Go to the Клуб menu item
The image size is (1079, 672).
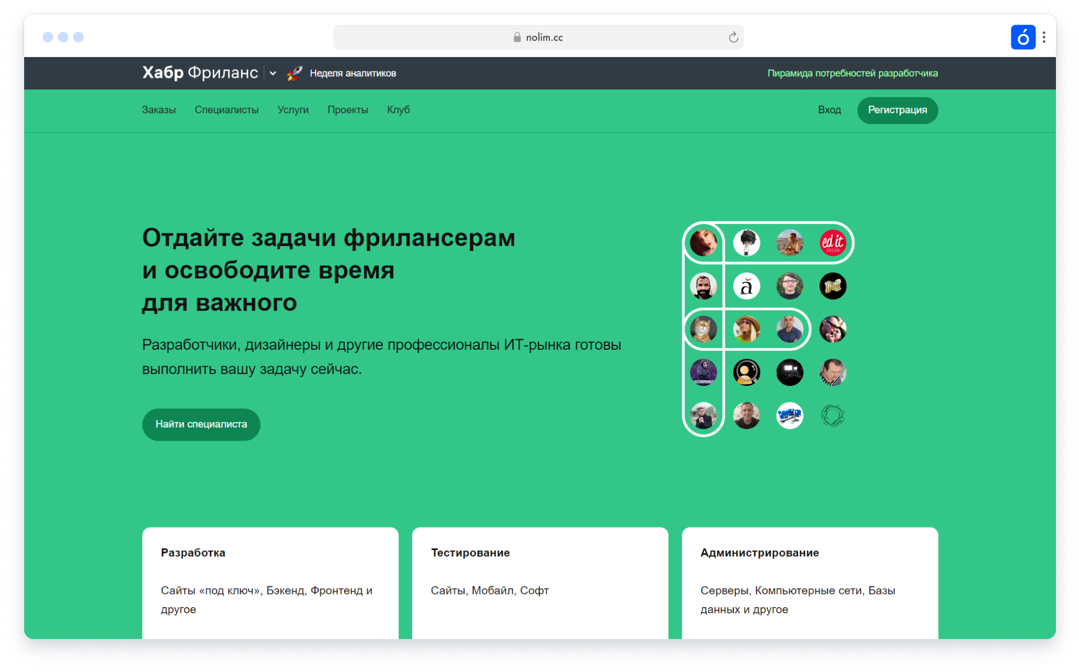tap(398, 110)
